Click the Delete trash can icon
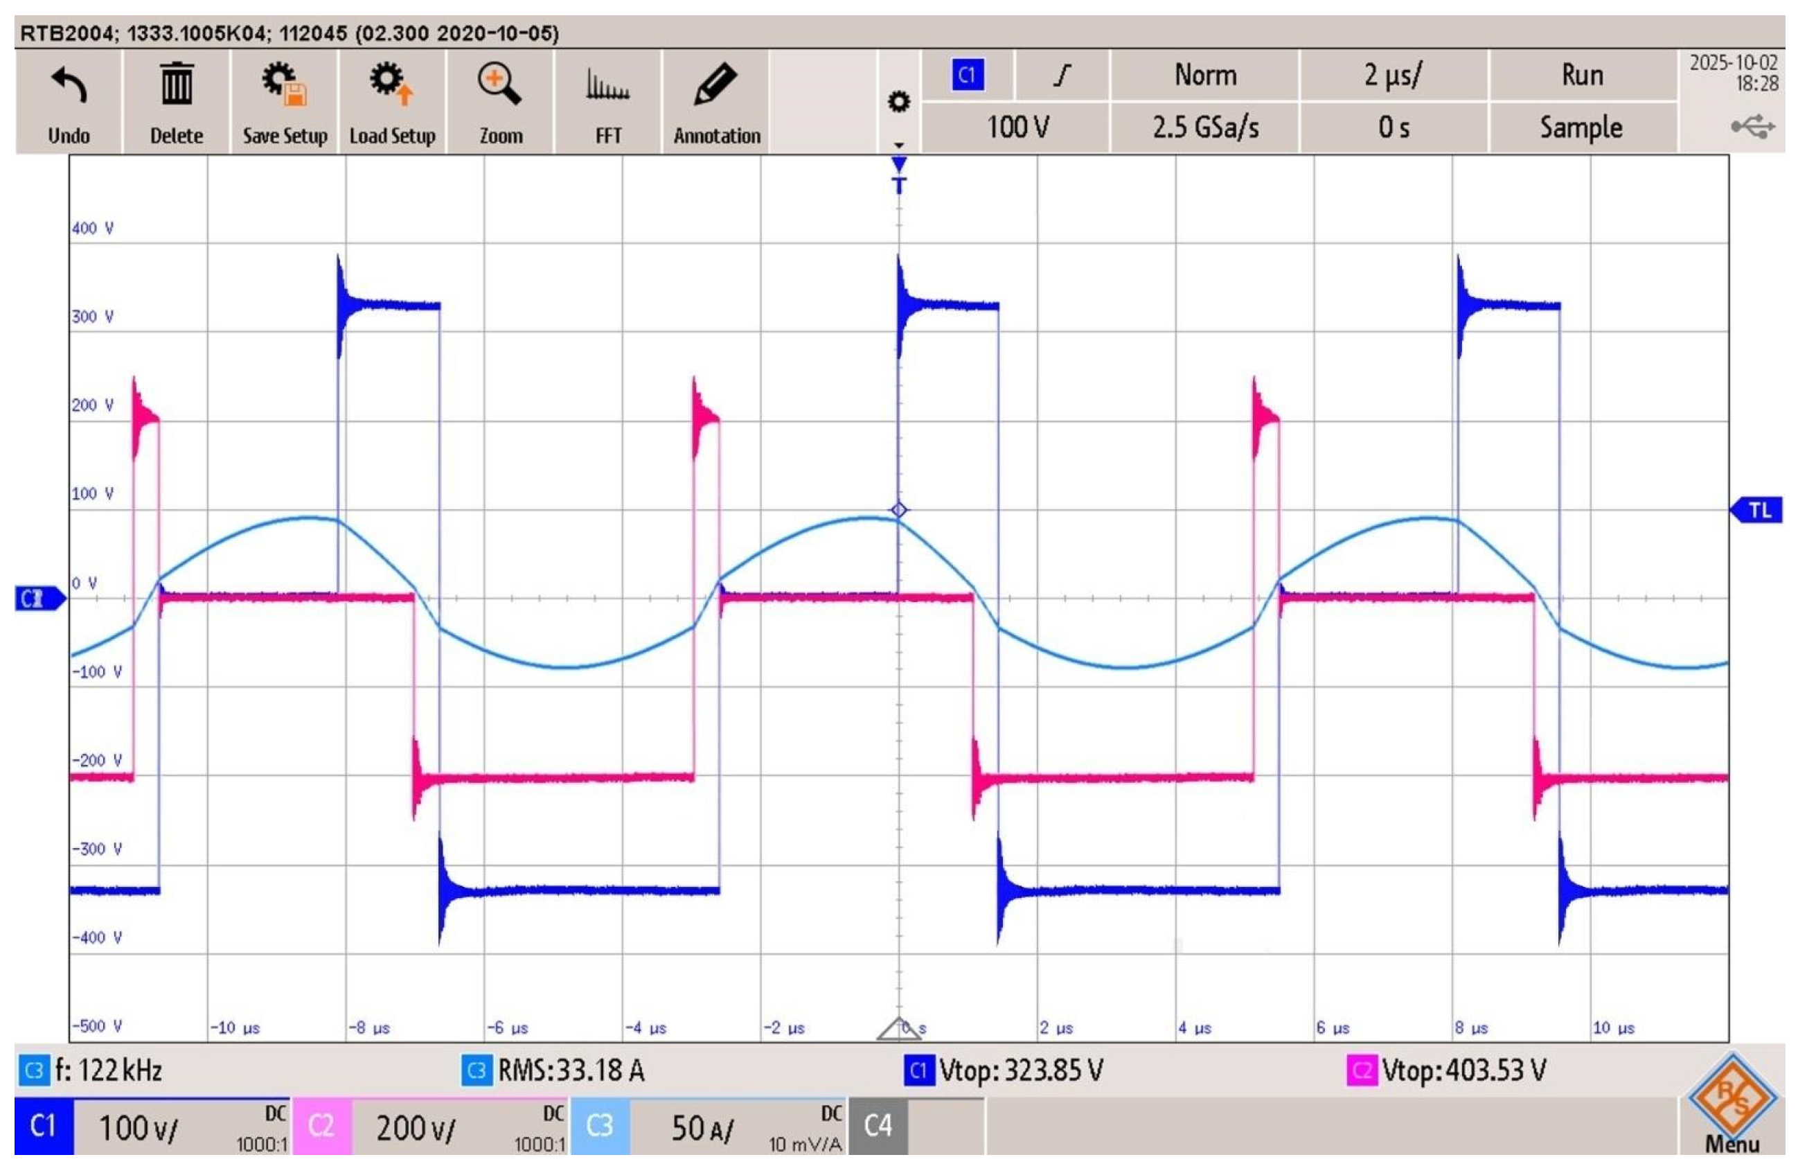Viewport: 1798px width, 1173px height. 176,85
